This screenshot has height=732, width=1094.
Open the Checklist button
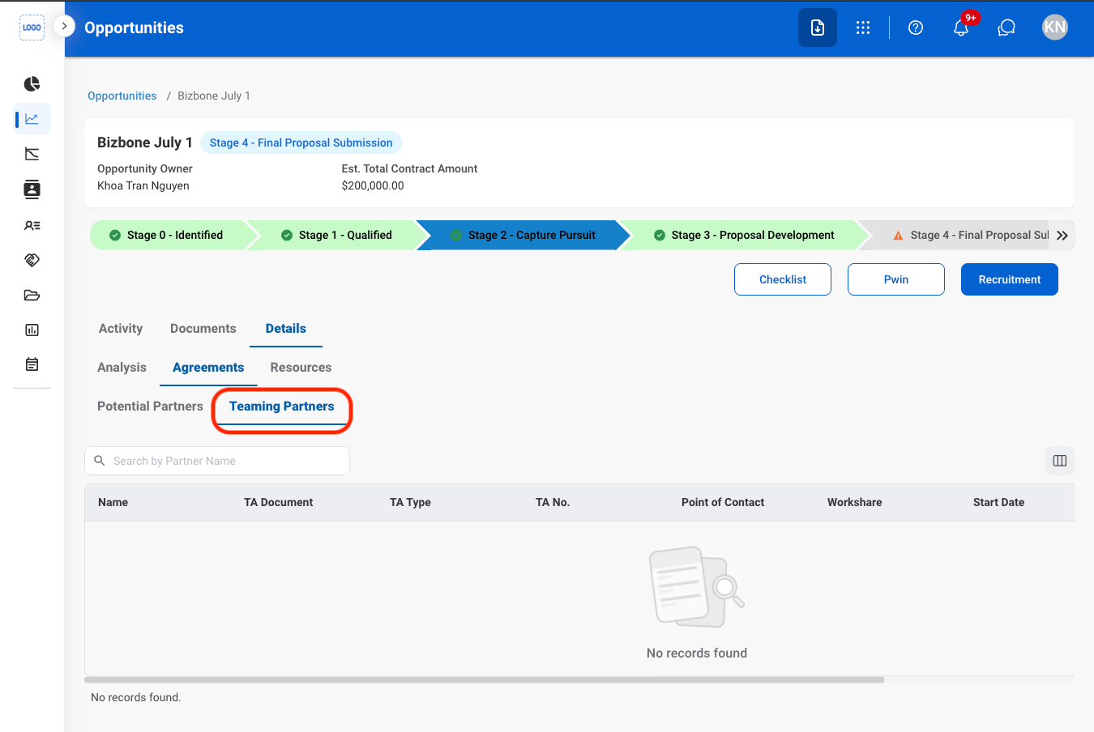tap(782, 279)
